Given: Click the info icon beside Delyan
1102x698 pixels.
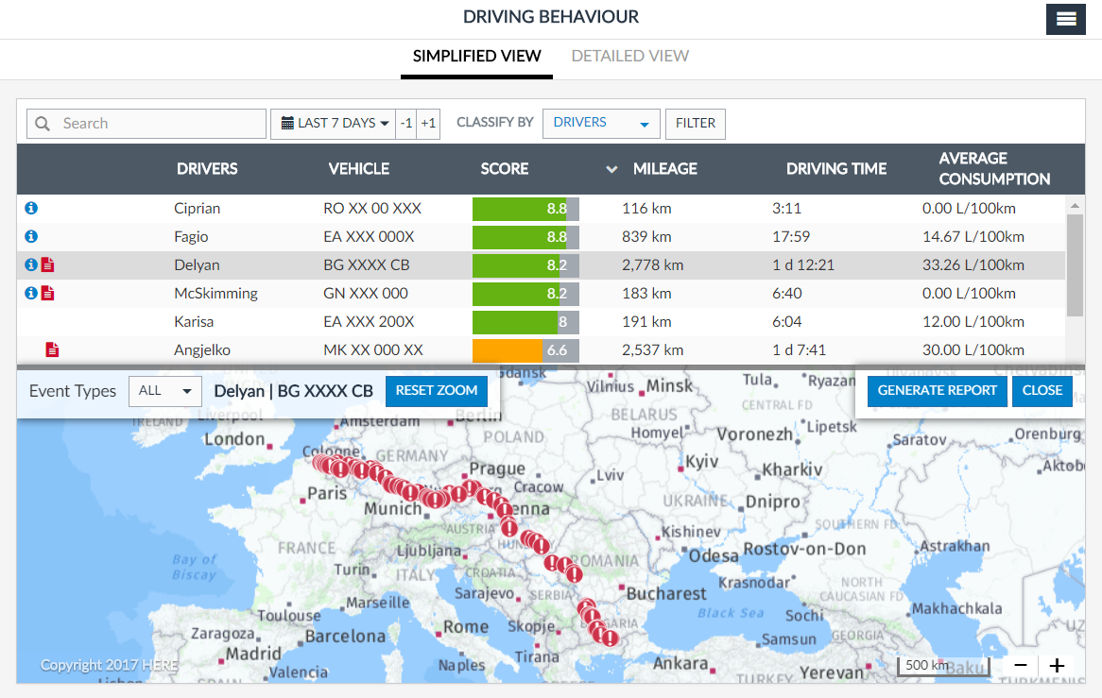Looking at the screenshot, I should 31,265.
